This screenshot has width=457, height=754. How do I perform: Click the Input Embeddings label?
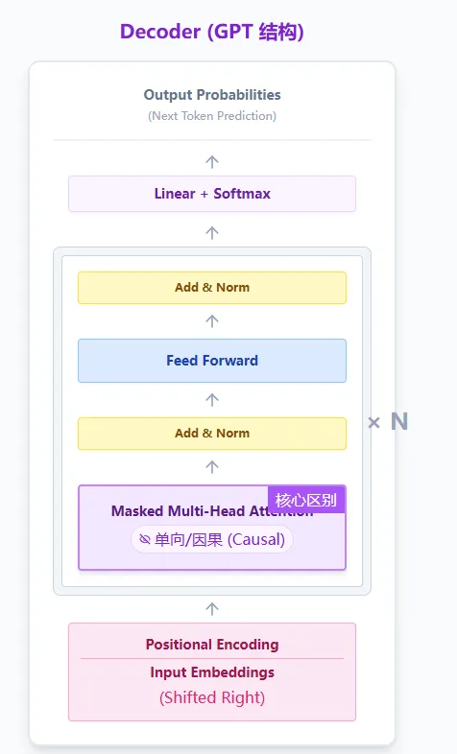coord(212,672)
